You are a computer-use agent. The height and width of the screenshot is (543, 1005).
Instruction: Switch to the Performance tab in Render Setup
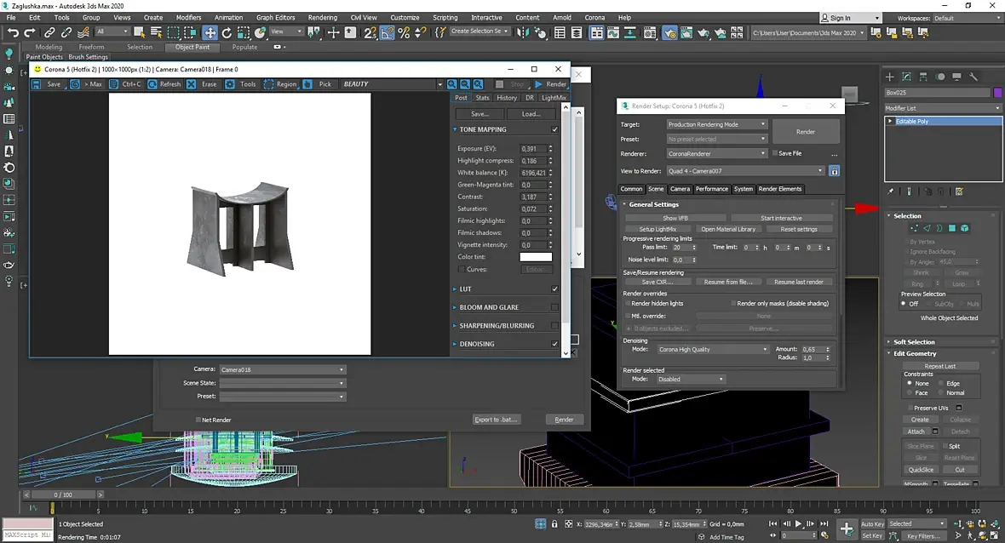point(711,189)
